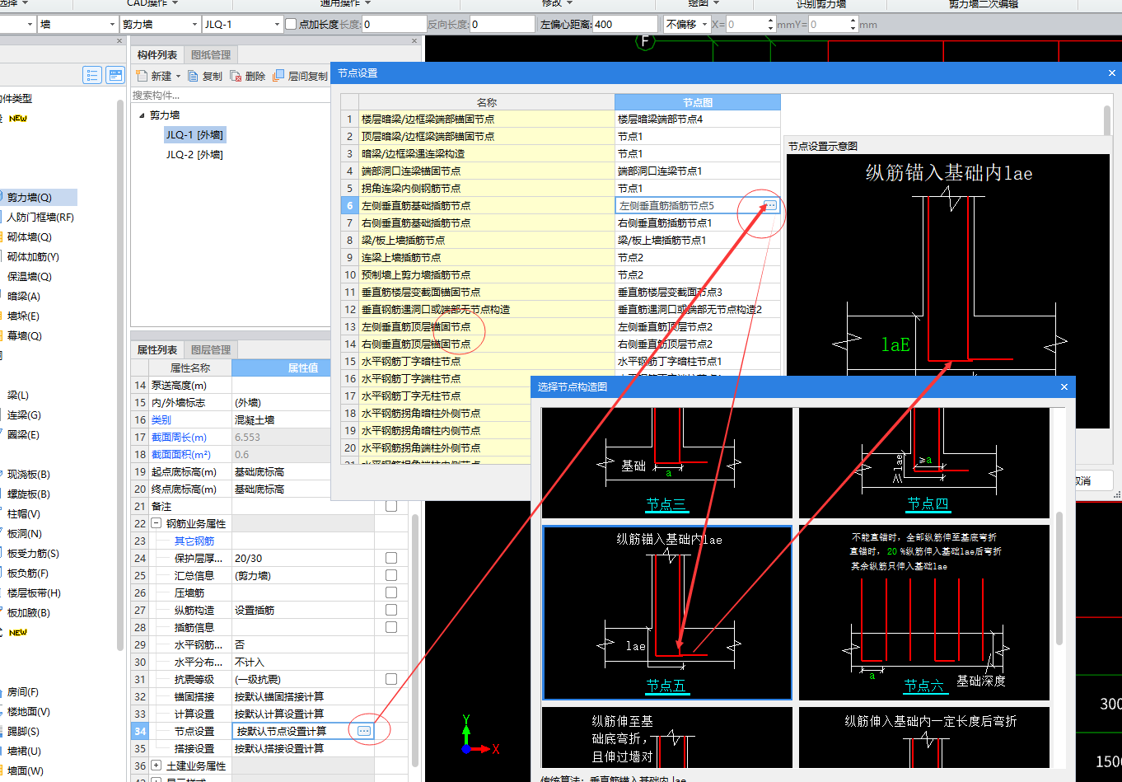Tick the checkbox in the 保护层厚 row

[391, 558]
